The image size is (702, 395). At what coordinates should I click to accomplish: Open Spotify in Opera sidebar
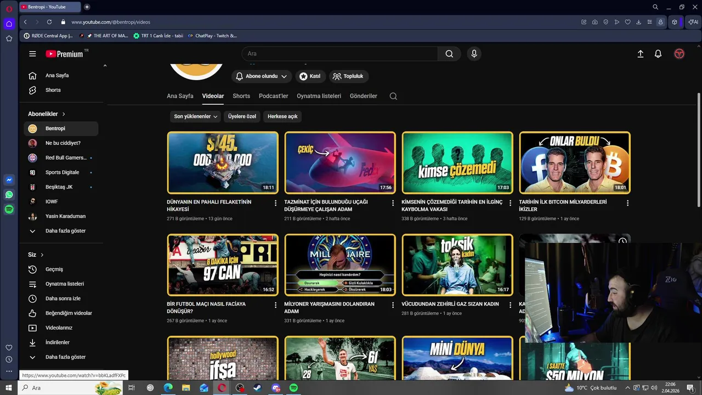[x=9, y=210]
